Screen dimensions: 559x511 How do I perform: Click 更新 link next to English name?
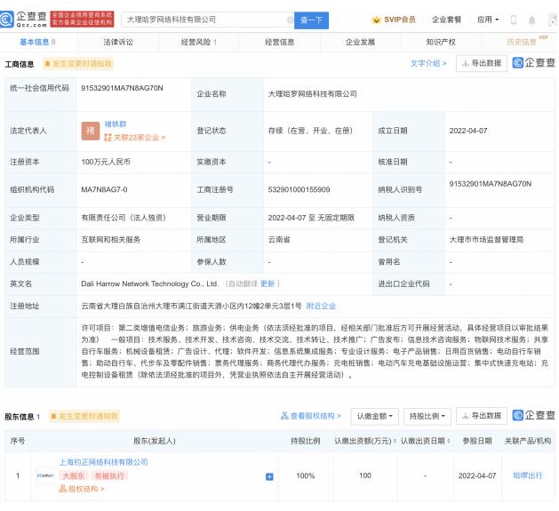point(268,283)
